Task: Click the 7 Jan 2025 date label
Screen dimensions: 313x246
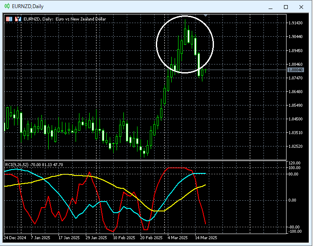Action: coord(41,238)
